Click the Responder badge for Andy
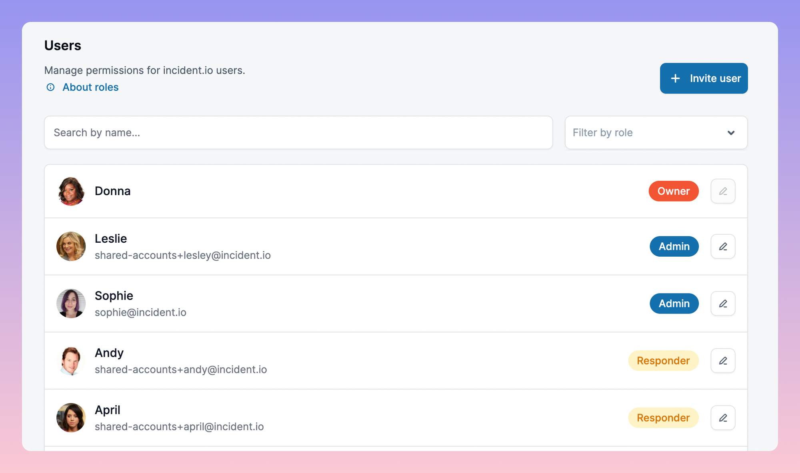 coord(663,361)
